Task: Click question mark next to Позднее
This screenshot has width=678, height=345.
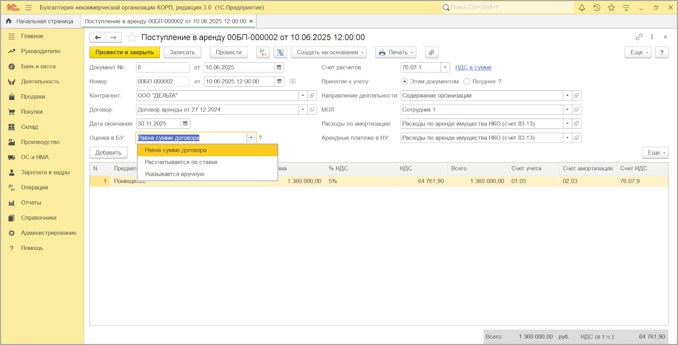Action: click(x=500, y=81)
